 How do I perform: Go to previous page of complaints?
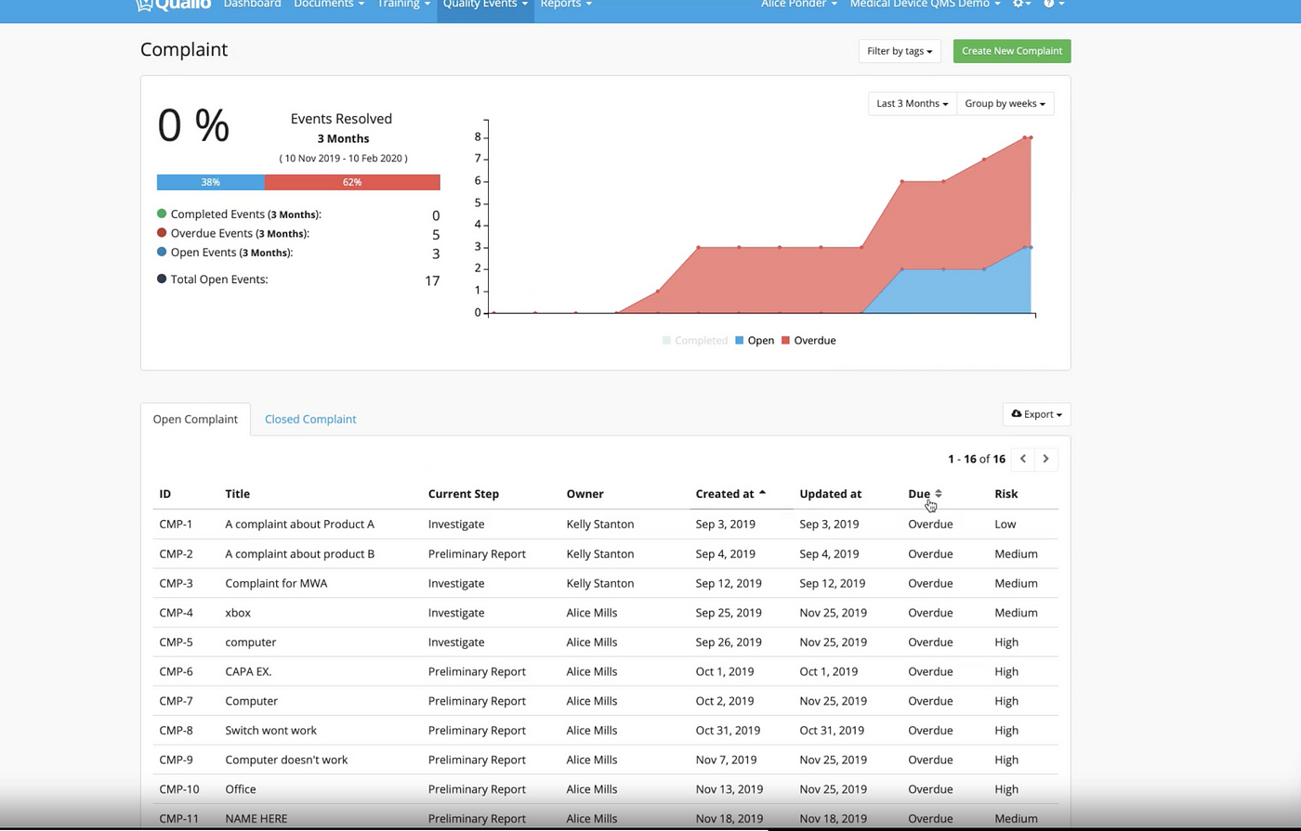tap(1023, 459)
